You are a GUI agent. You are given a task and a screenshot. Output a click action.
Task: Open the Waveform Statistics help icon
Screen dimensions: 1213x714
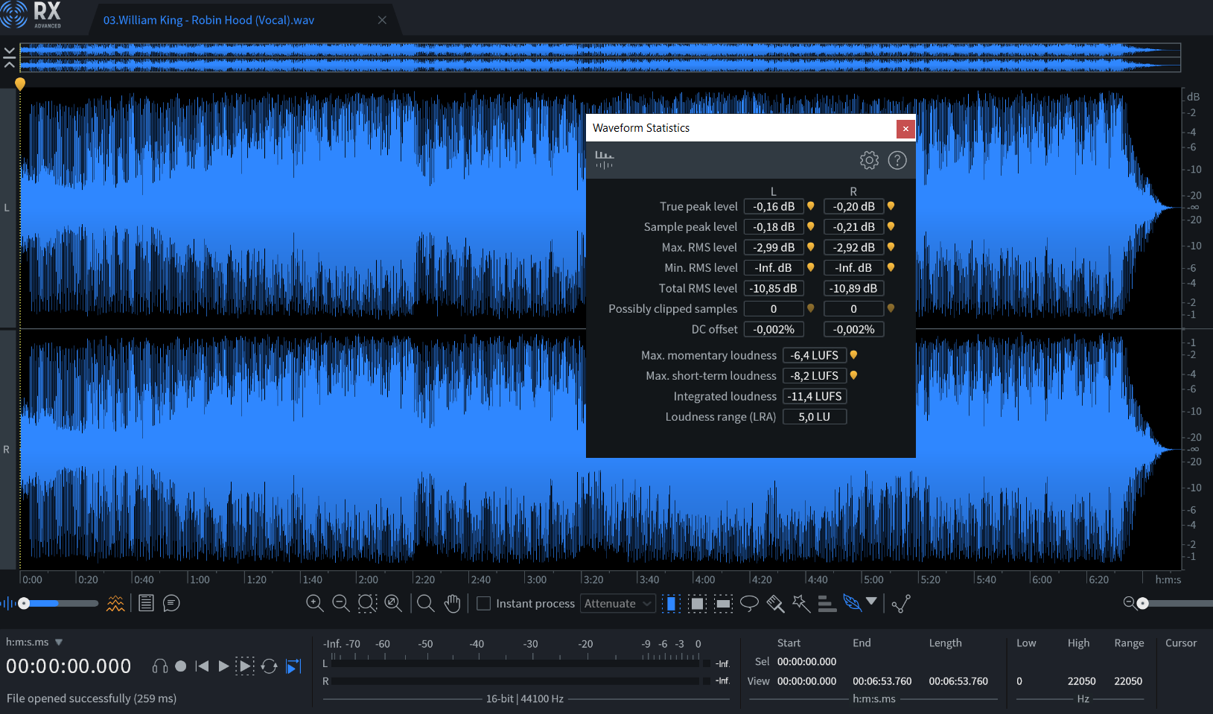point(897,160)
